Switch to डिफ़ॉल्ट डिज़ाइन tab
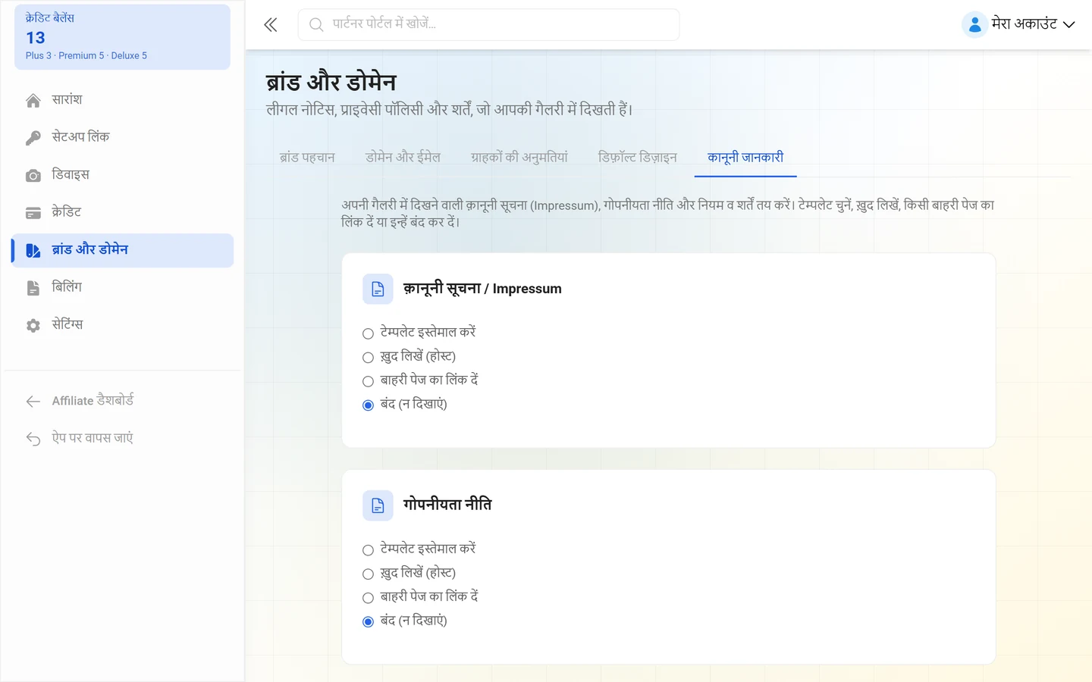1092x682 pixels. point(638,158)
